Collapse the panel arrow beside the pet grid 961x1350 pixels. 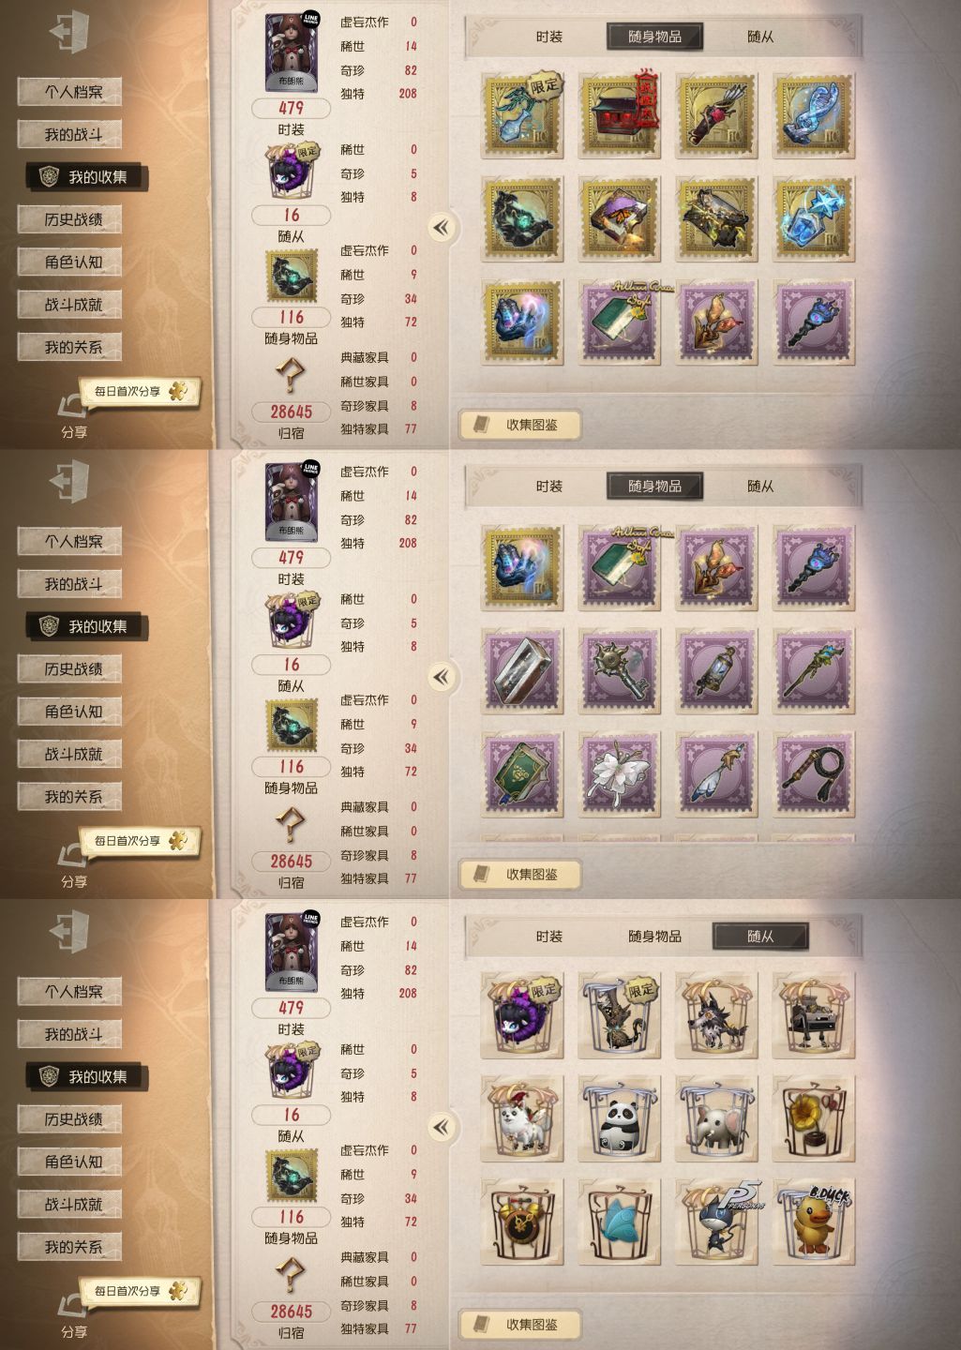point(442,1127)
